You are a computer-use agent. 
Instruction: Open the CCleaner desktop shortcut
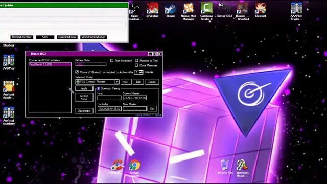116,167
